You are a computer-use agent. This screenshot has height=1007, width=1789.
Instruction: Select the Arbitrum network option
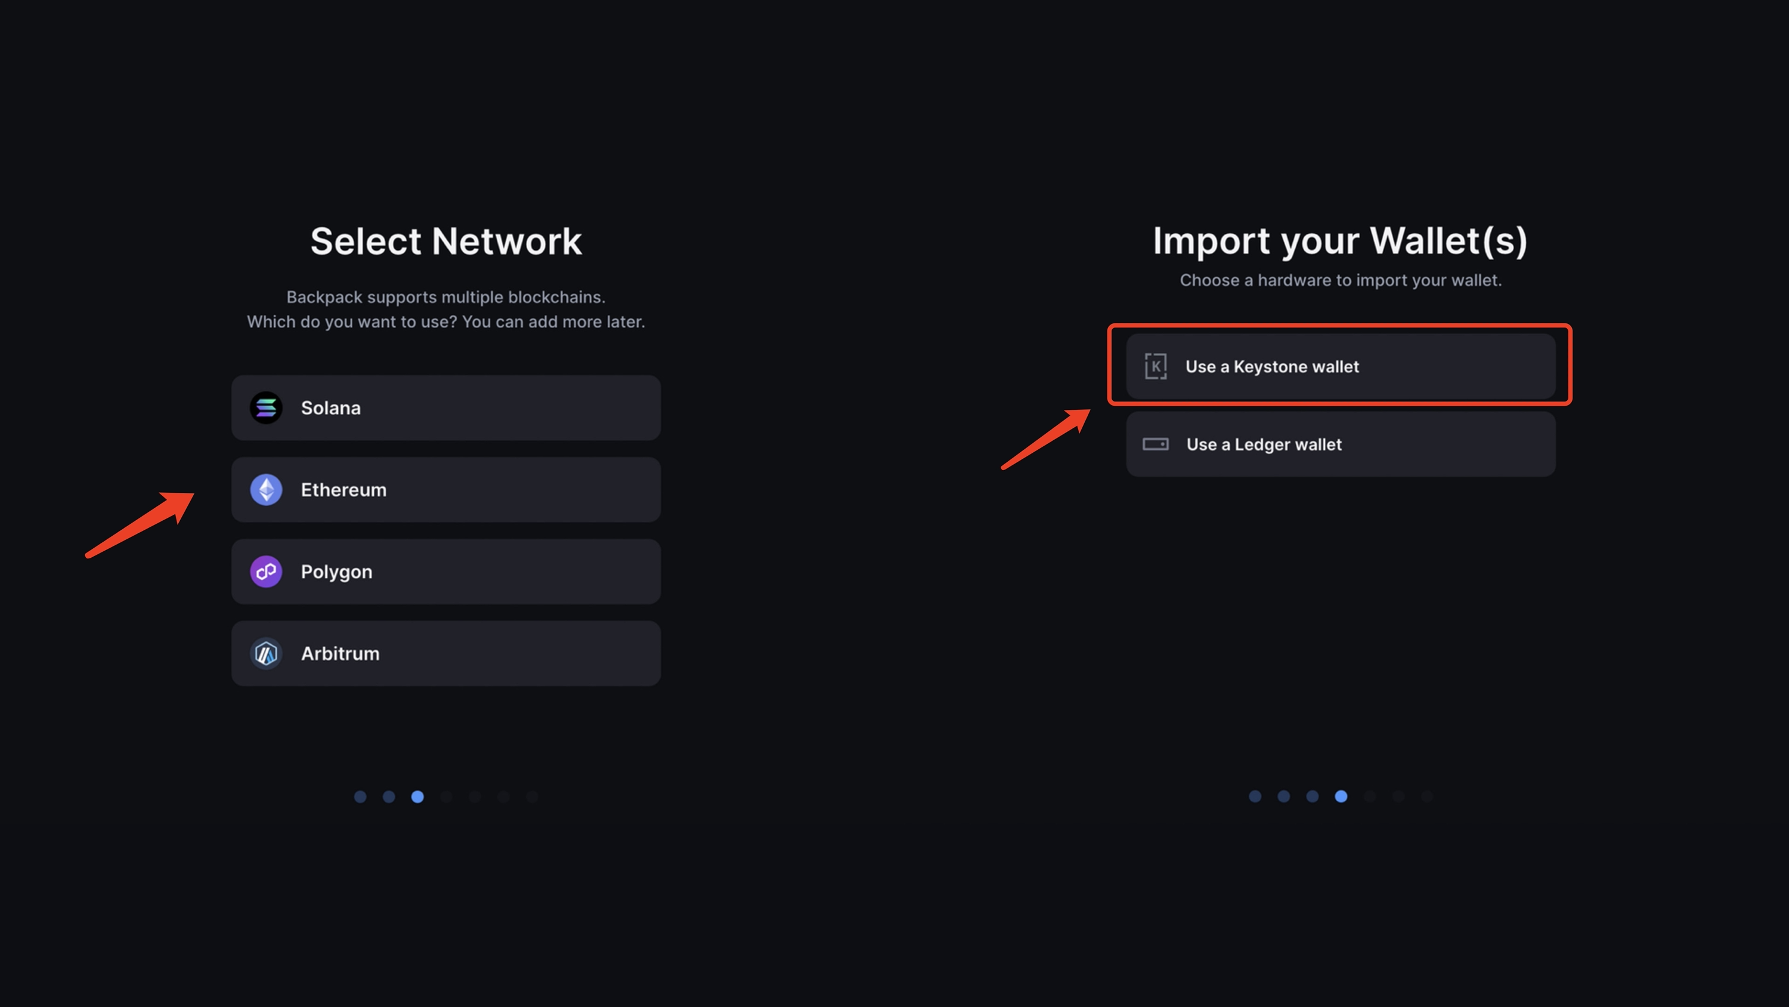point(446,654)
